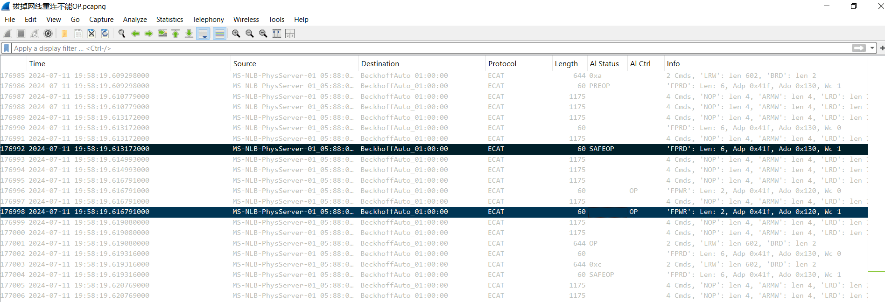Open the File menu

pyautogui.click(x=10, y=20)
